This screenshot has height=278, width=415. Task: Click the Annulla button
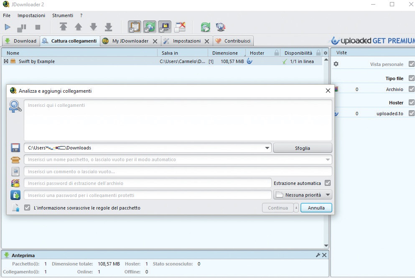(316, 208)
